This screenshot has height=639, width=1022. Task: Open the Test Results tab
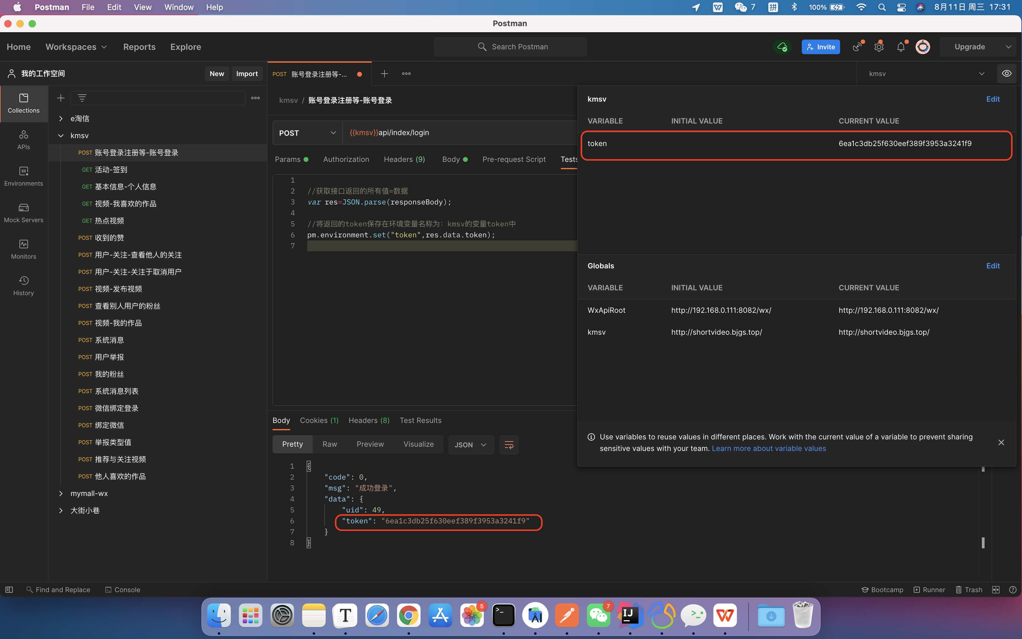point(420,420)
